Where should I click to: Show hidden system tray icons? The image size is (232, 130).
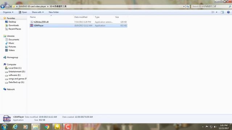click(x=203, y=127)
